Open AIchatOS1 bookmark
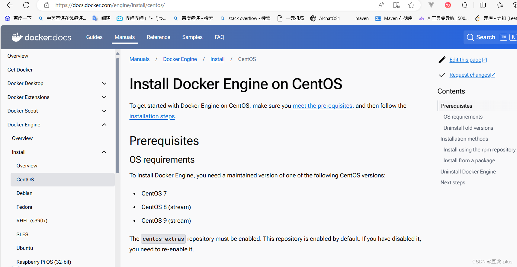The height and width of the screenshot is (267, 517). tap(325, 18)
